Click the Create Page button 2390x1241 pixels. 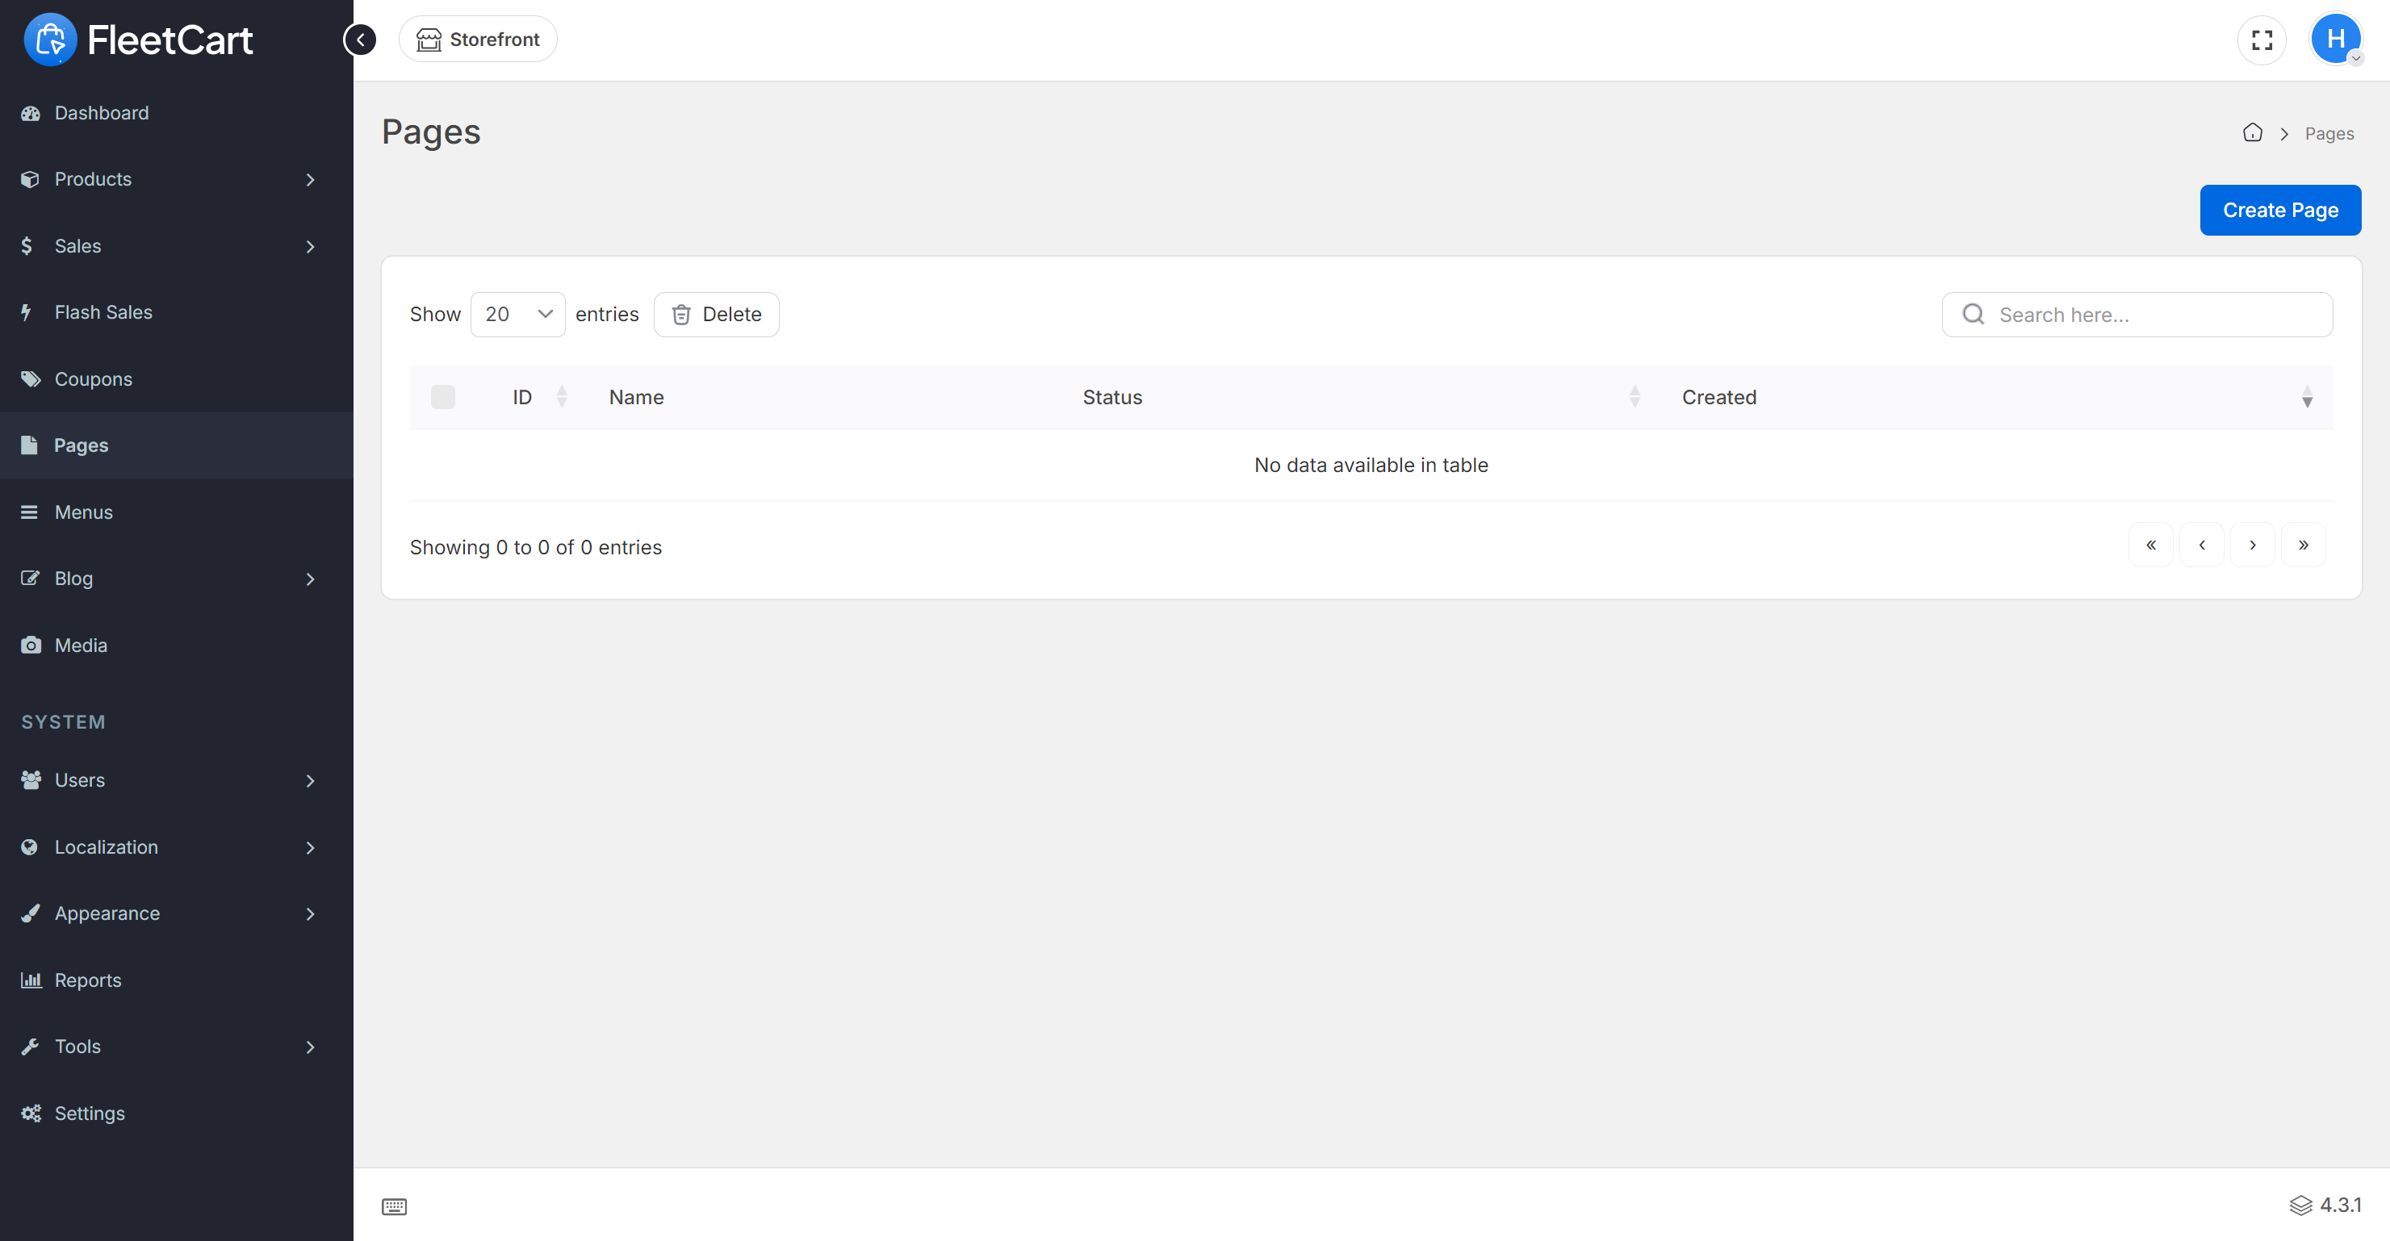tap(2279, 211)
